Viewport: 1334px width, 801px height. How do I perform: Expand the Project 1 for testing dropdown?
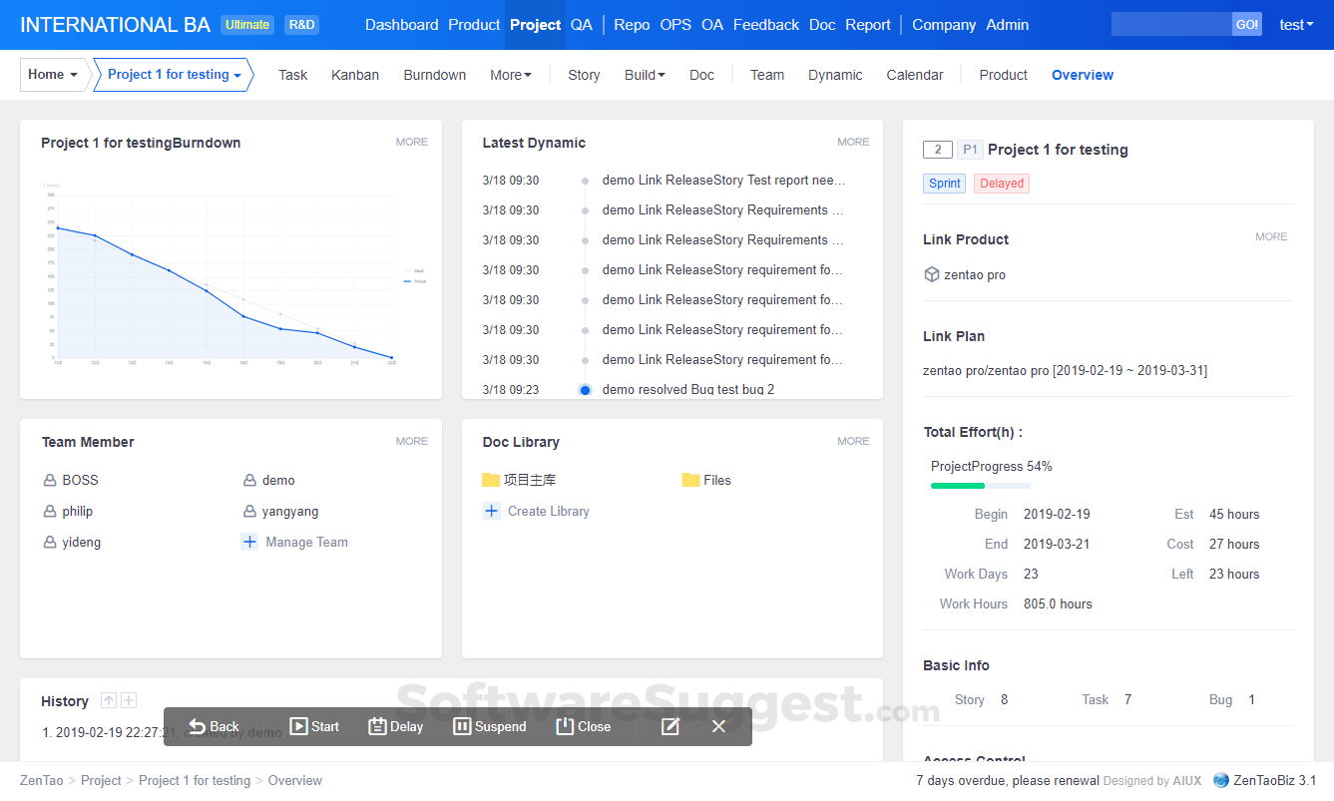click(174, 75)
